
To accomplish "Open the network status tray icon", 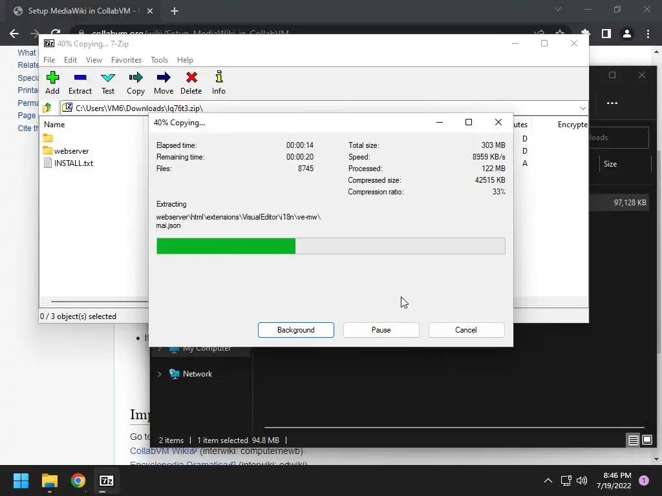I will point(566,480).
